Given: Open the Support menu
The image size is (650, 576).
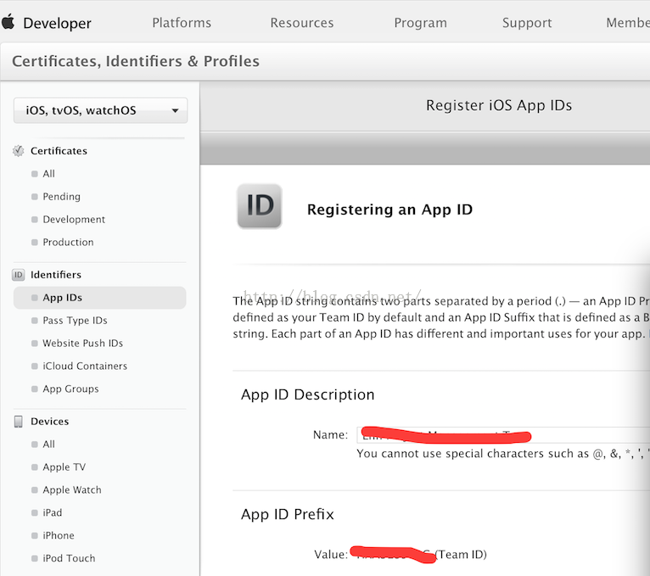Looking at the screenshot, I should click(527, 23).
